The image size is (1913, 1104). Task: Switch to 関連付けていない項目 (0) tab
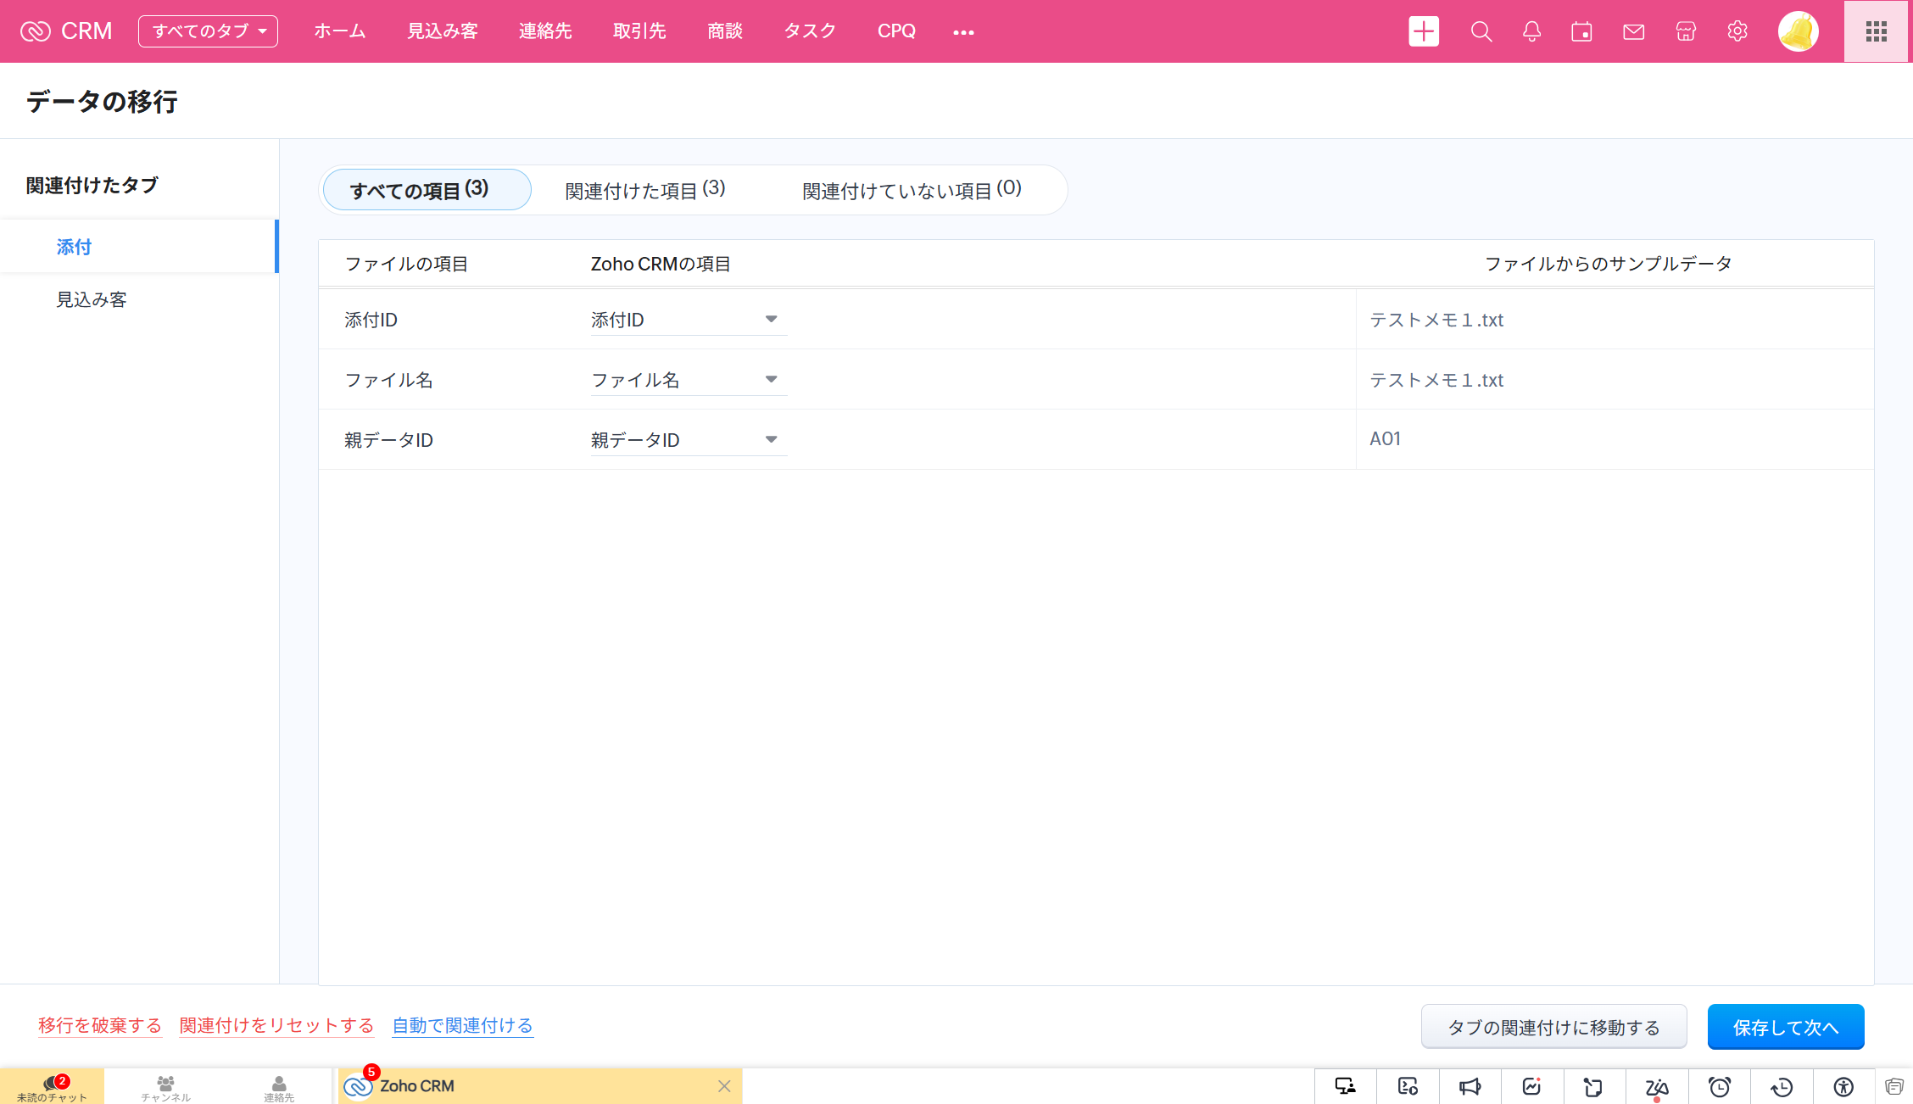912,190
